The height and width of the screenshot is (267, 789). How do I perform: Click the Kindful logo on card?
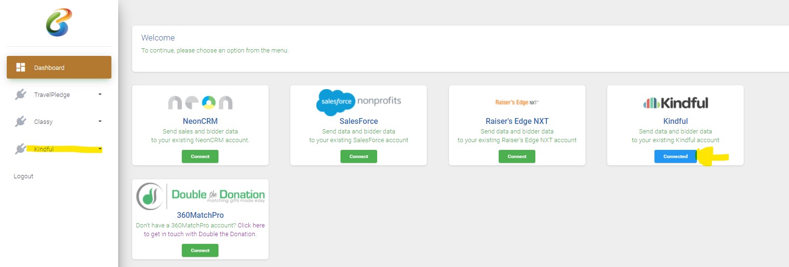click(x=675, y=103)
